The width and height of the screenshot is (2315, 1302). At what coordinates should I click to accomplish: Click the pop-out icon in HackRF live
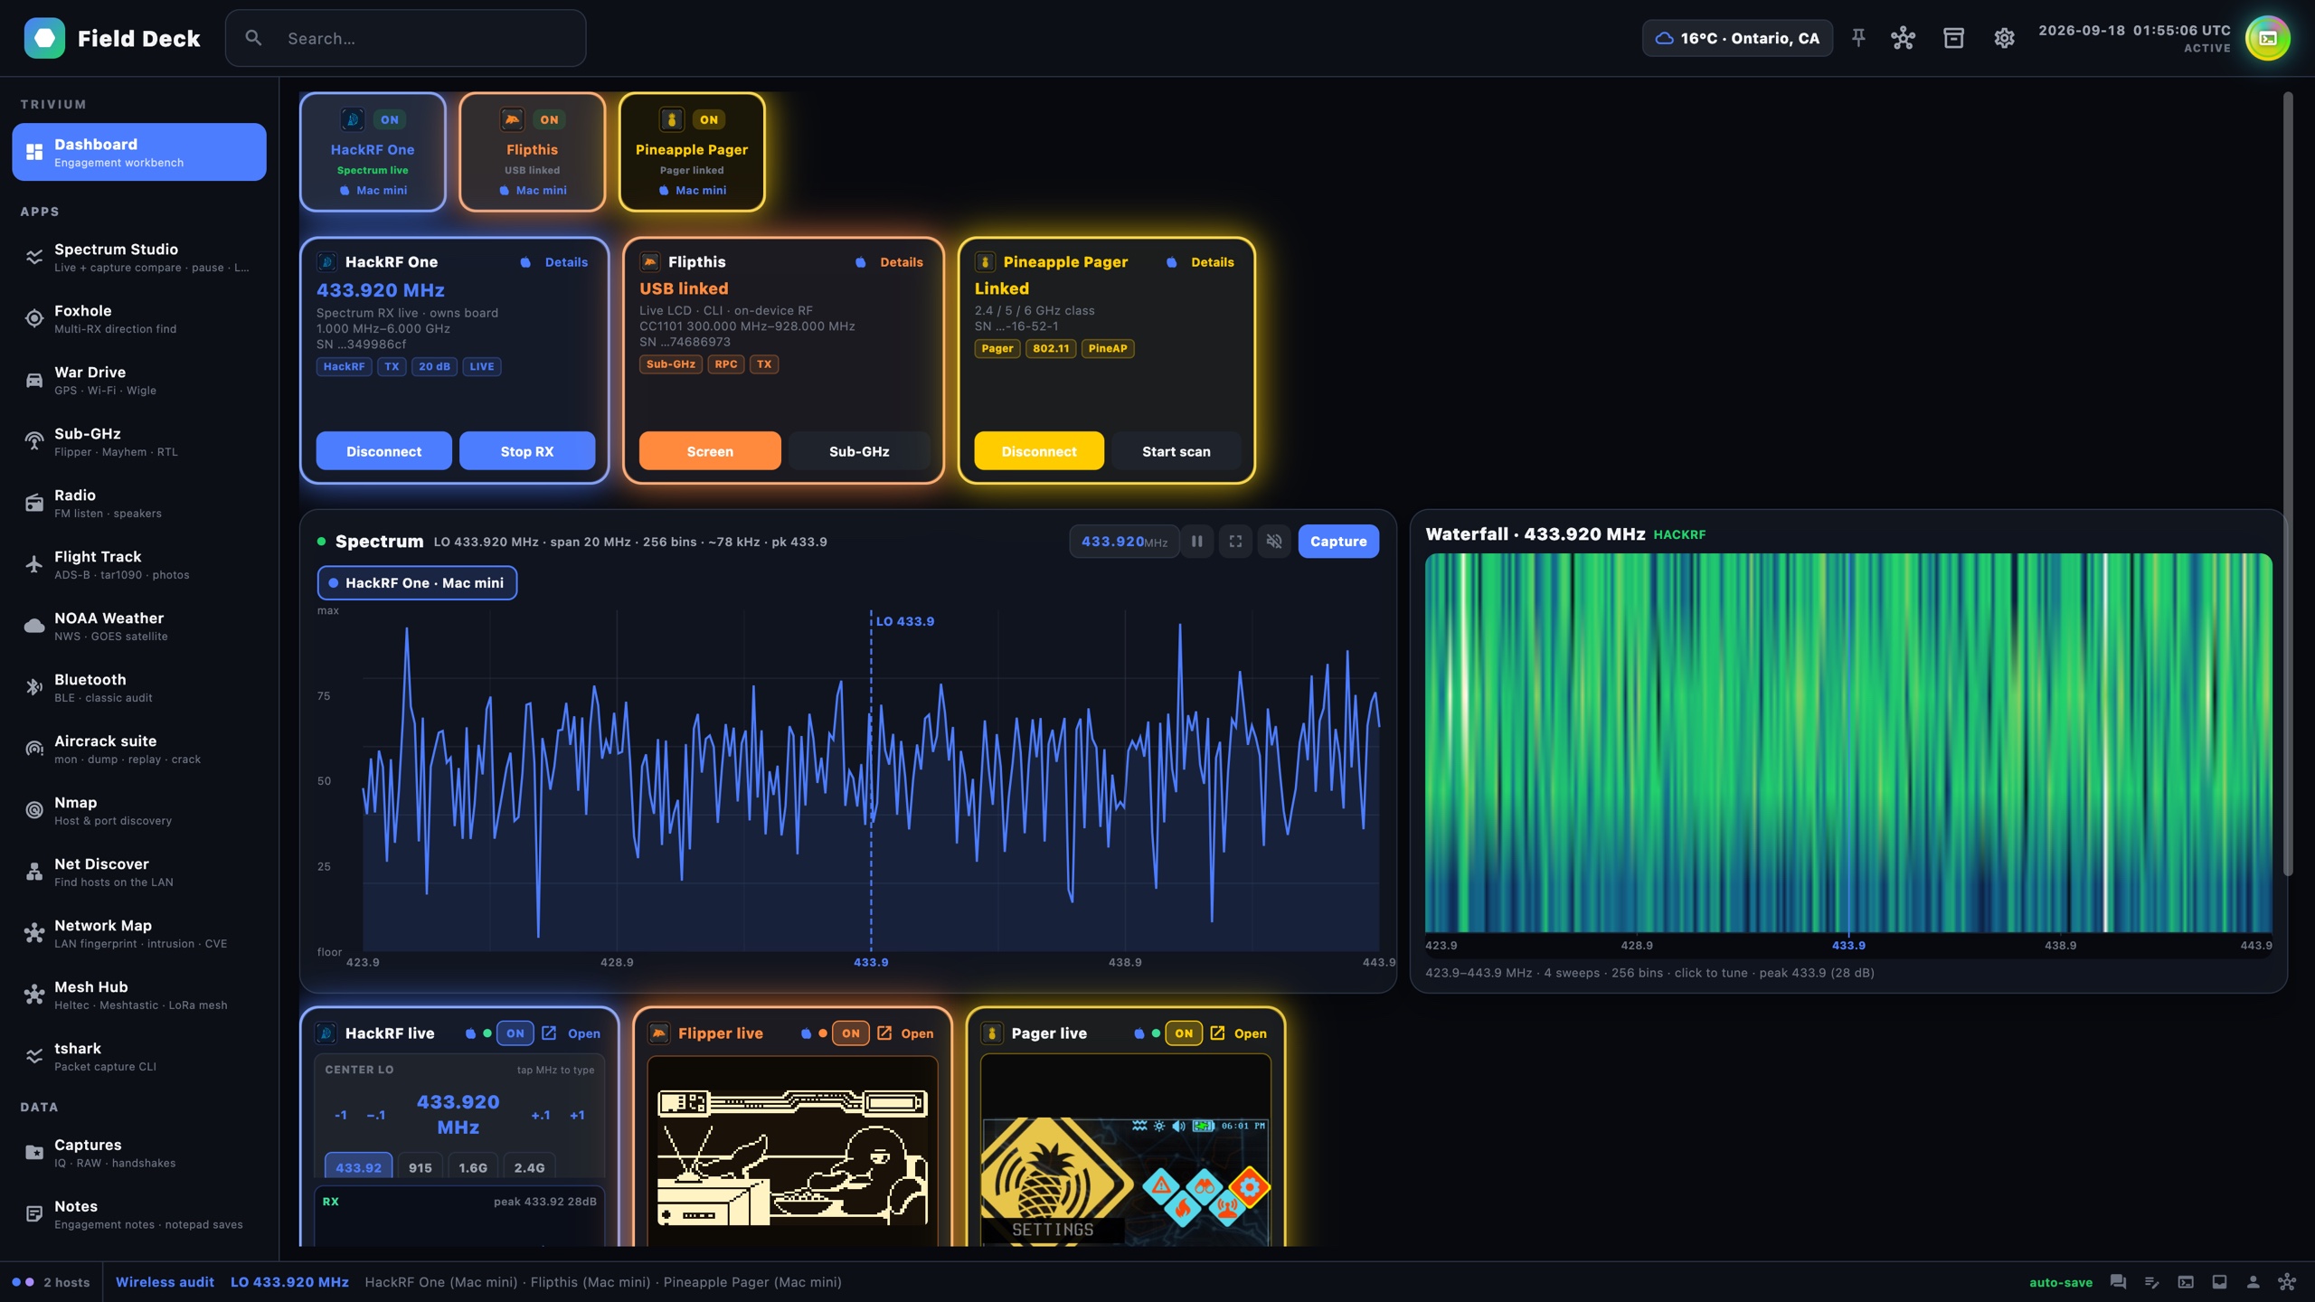549,1033
